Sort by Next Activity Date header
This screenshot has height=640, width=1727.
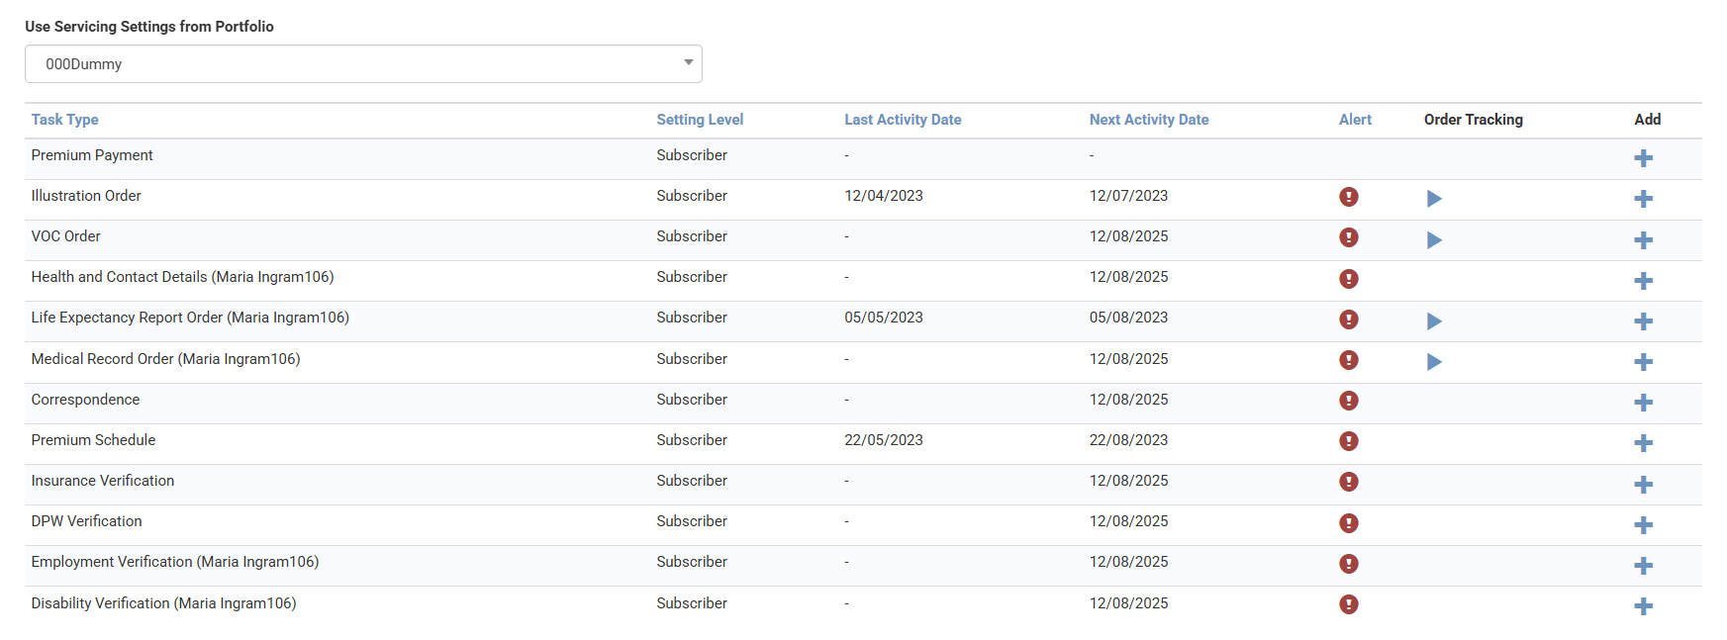(1148, 120)
